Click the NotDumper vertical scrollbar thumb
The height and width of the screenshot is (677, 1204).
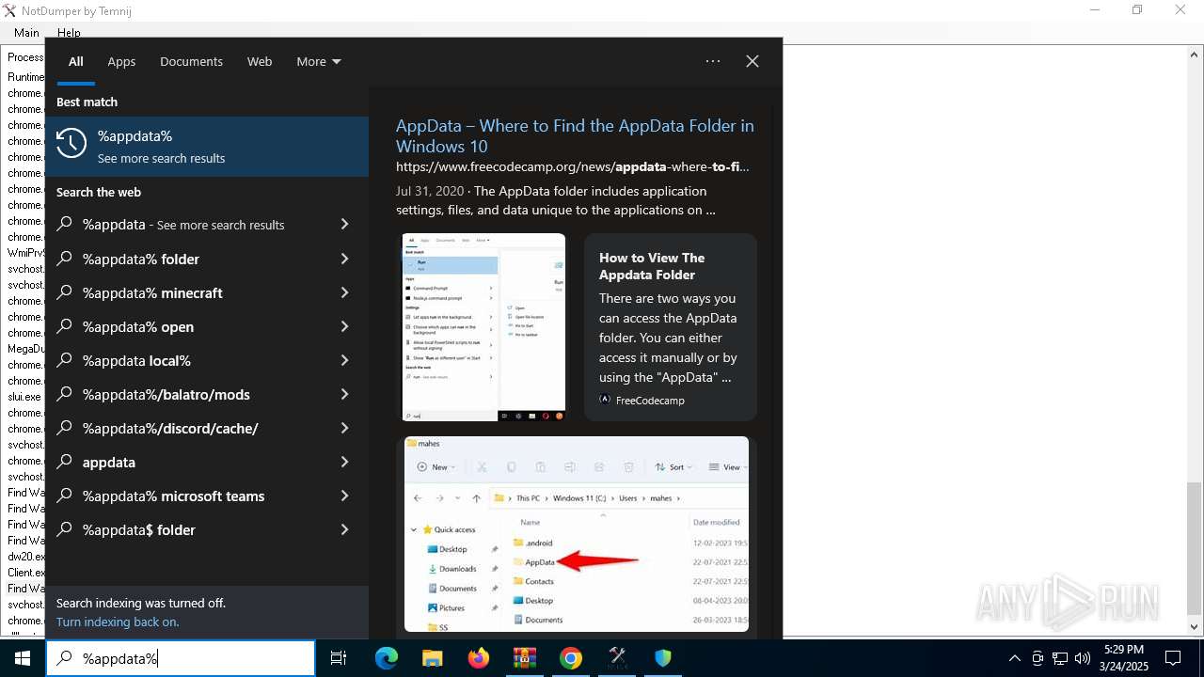pyautogui.click(x=1194, y=546)
